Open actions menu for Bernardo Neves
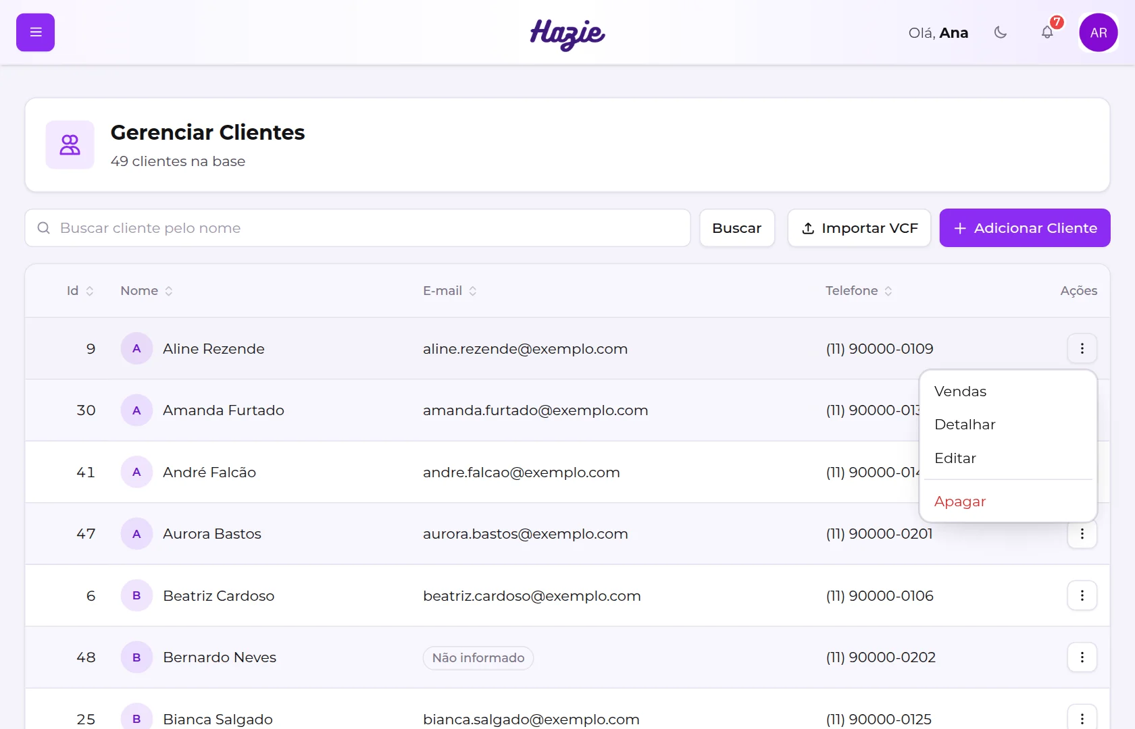The image size is (1135, 729). [1082, 657]
